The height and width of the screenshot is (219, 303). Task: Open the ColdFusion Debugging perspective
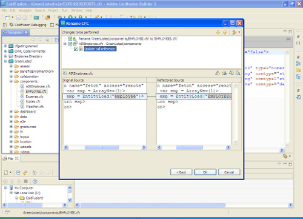click(x=28, y=25)
